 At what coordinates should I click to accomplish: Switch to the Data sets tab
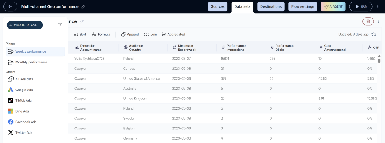pyautogui.click(x=243, y=7)
